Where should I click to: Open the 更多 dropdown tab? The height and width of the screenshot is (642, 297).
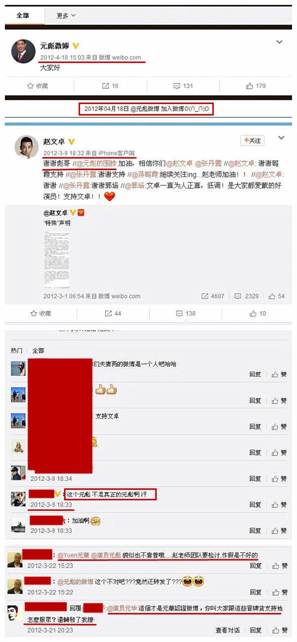pyautogui.click(x=66, y=16)
